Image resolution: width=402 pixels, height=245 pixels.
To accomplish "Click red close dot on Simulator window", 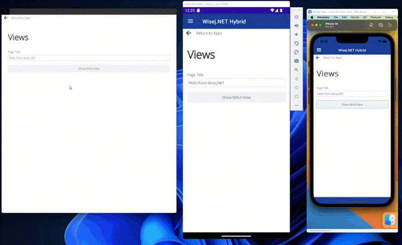I will point(312,25).
